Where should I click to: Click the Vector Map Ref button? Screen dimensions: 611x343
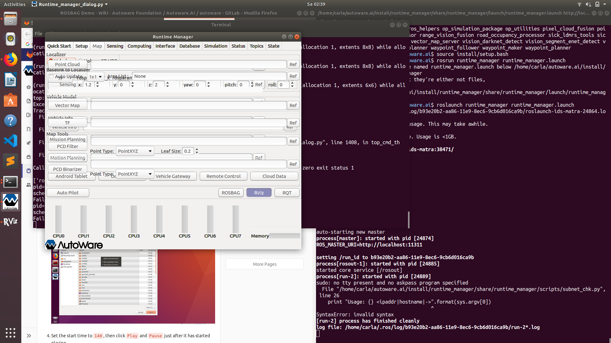tap(293, 105)
